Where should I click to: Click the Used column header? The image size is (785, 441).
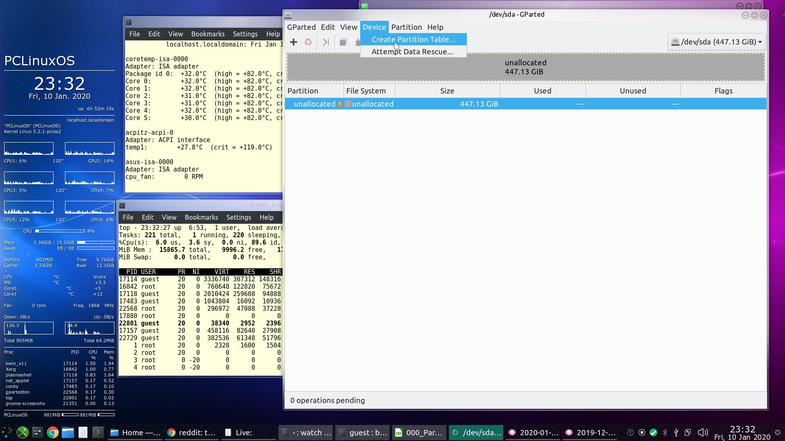[543, 91]
